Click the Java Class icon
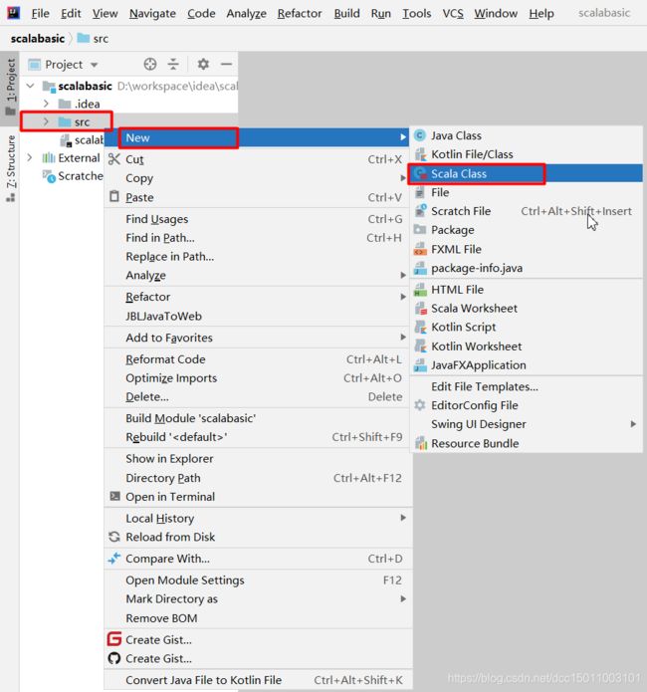Screen dimensions: 647x692 pos(420,135)
